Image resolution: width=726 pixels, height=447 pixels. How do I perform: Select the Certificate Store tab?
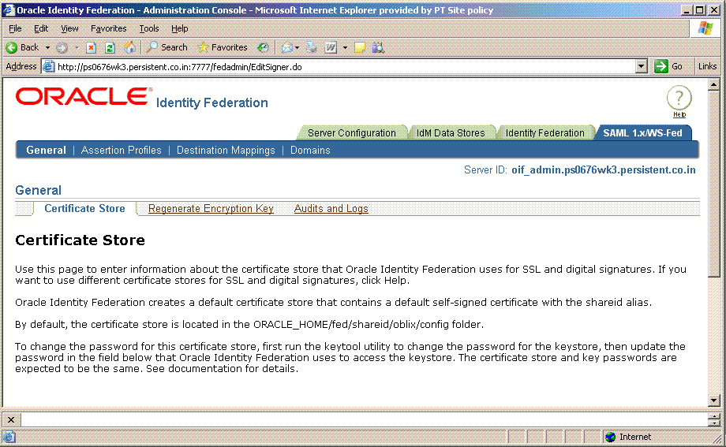[x=84, y=209]
